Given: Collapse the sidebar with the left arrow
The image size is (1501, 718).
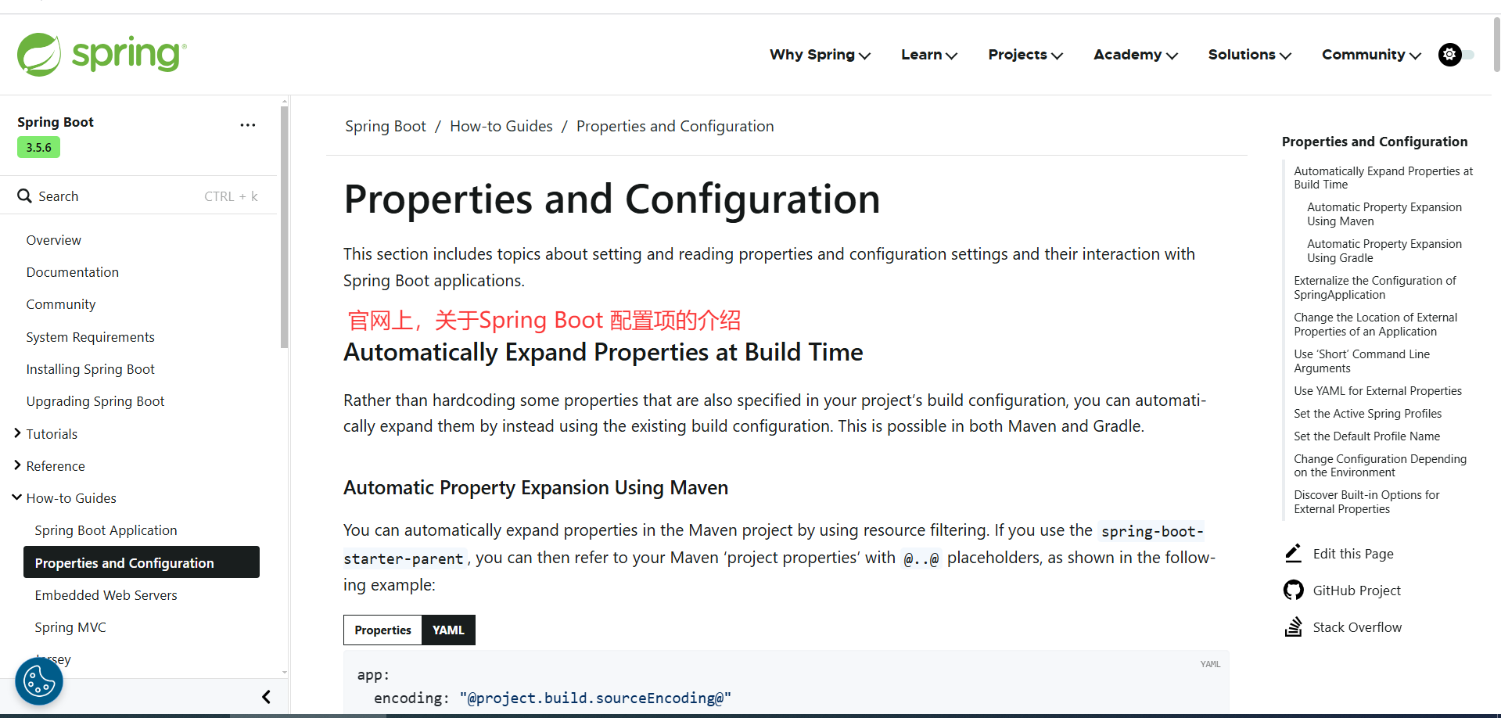Looking at the screenshot, I should click(266, 697).
